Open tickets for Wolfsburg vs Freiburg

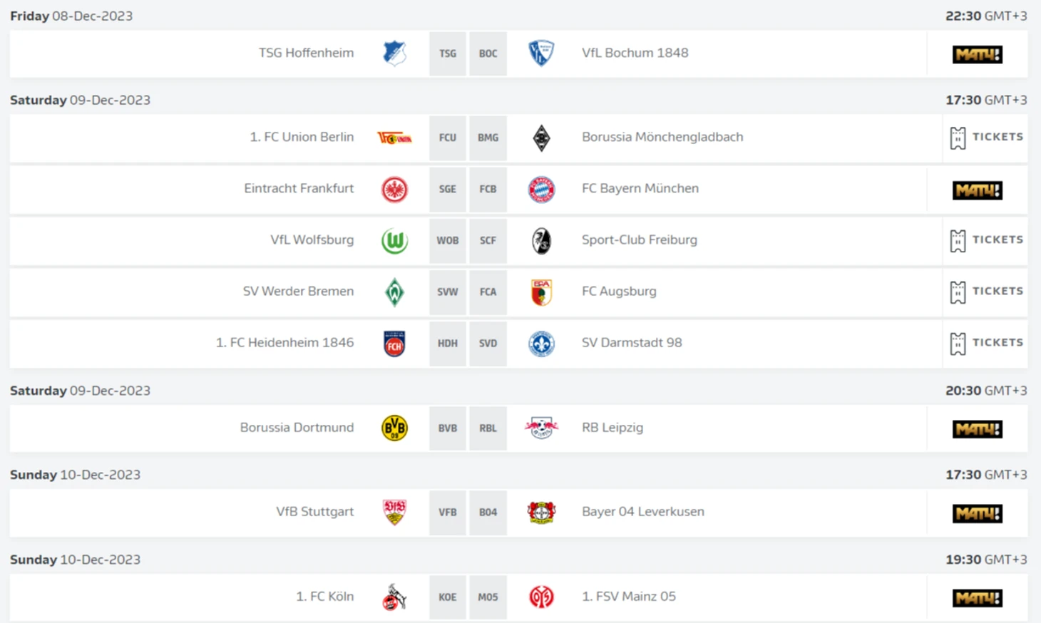[x=986, y=240]
